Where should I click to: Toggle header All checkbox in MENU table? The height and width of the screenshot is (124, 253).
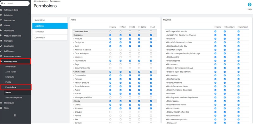pyautogui.click(x=151, y=27)
